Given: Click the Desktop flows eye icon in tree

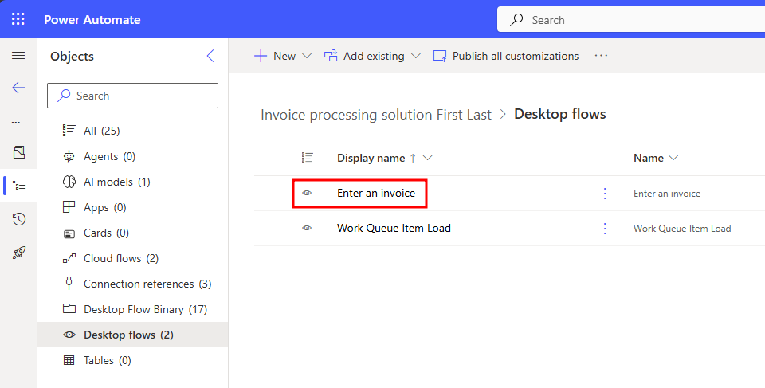Looking at the screenshot, I should tap(69, 335).
